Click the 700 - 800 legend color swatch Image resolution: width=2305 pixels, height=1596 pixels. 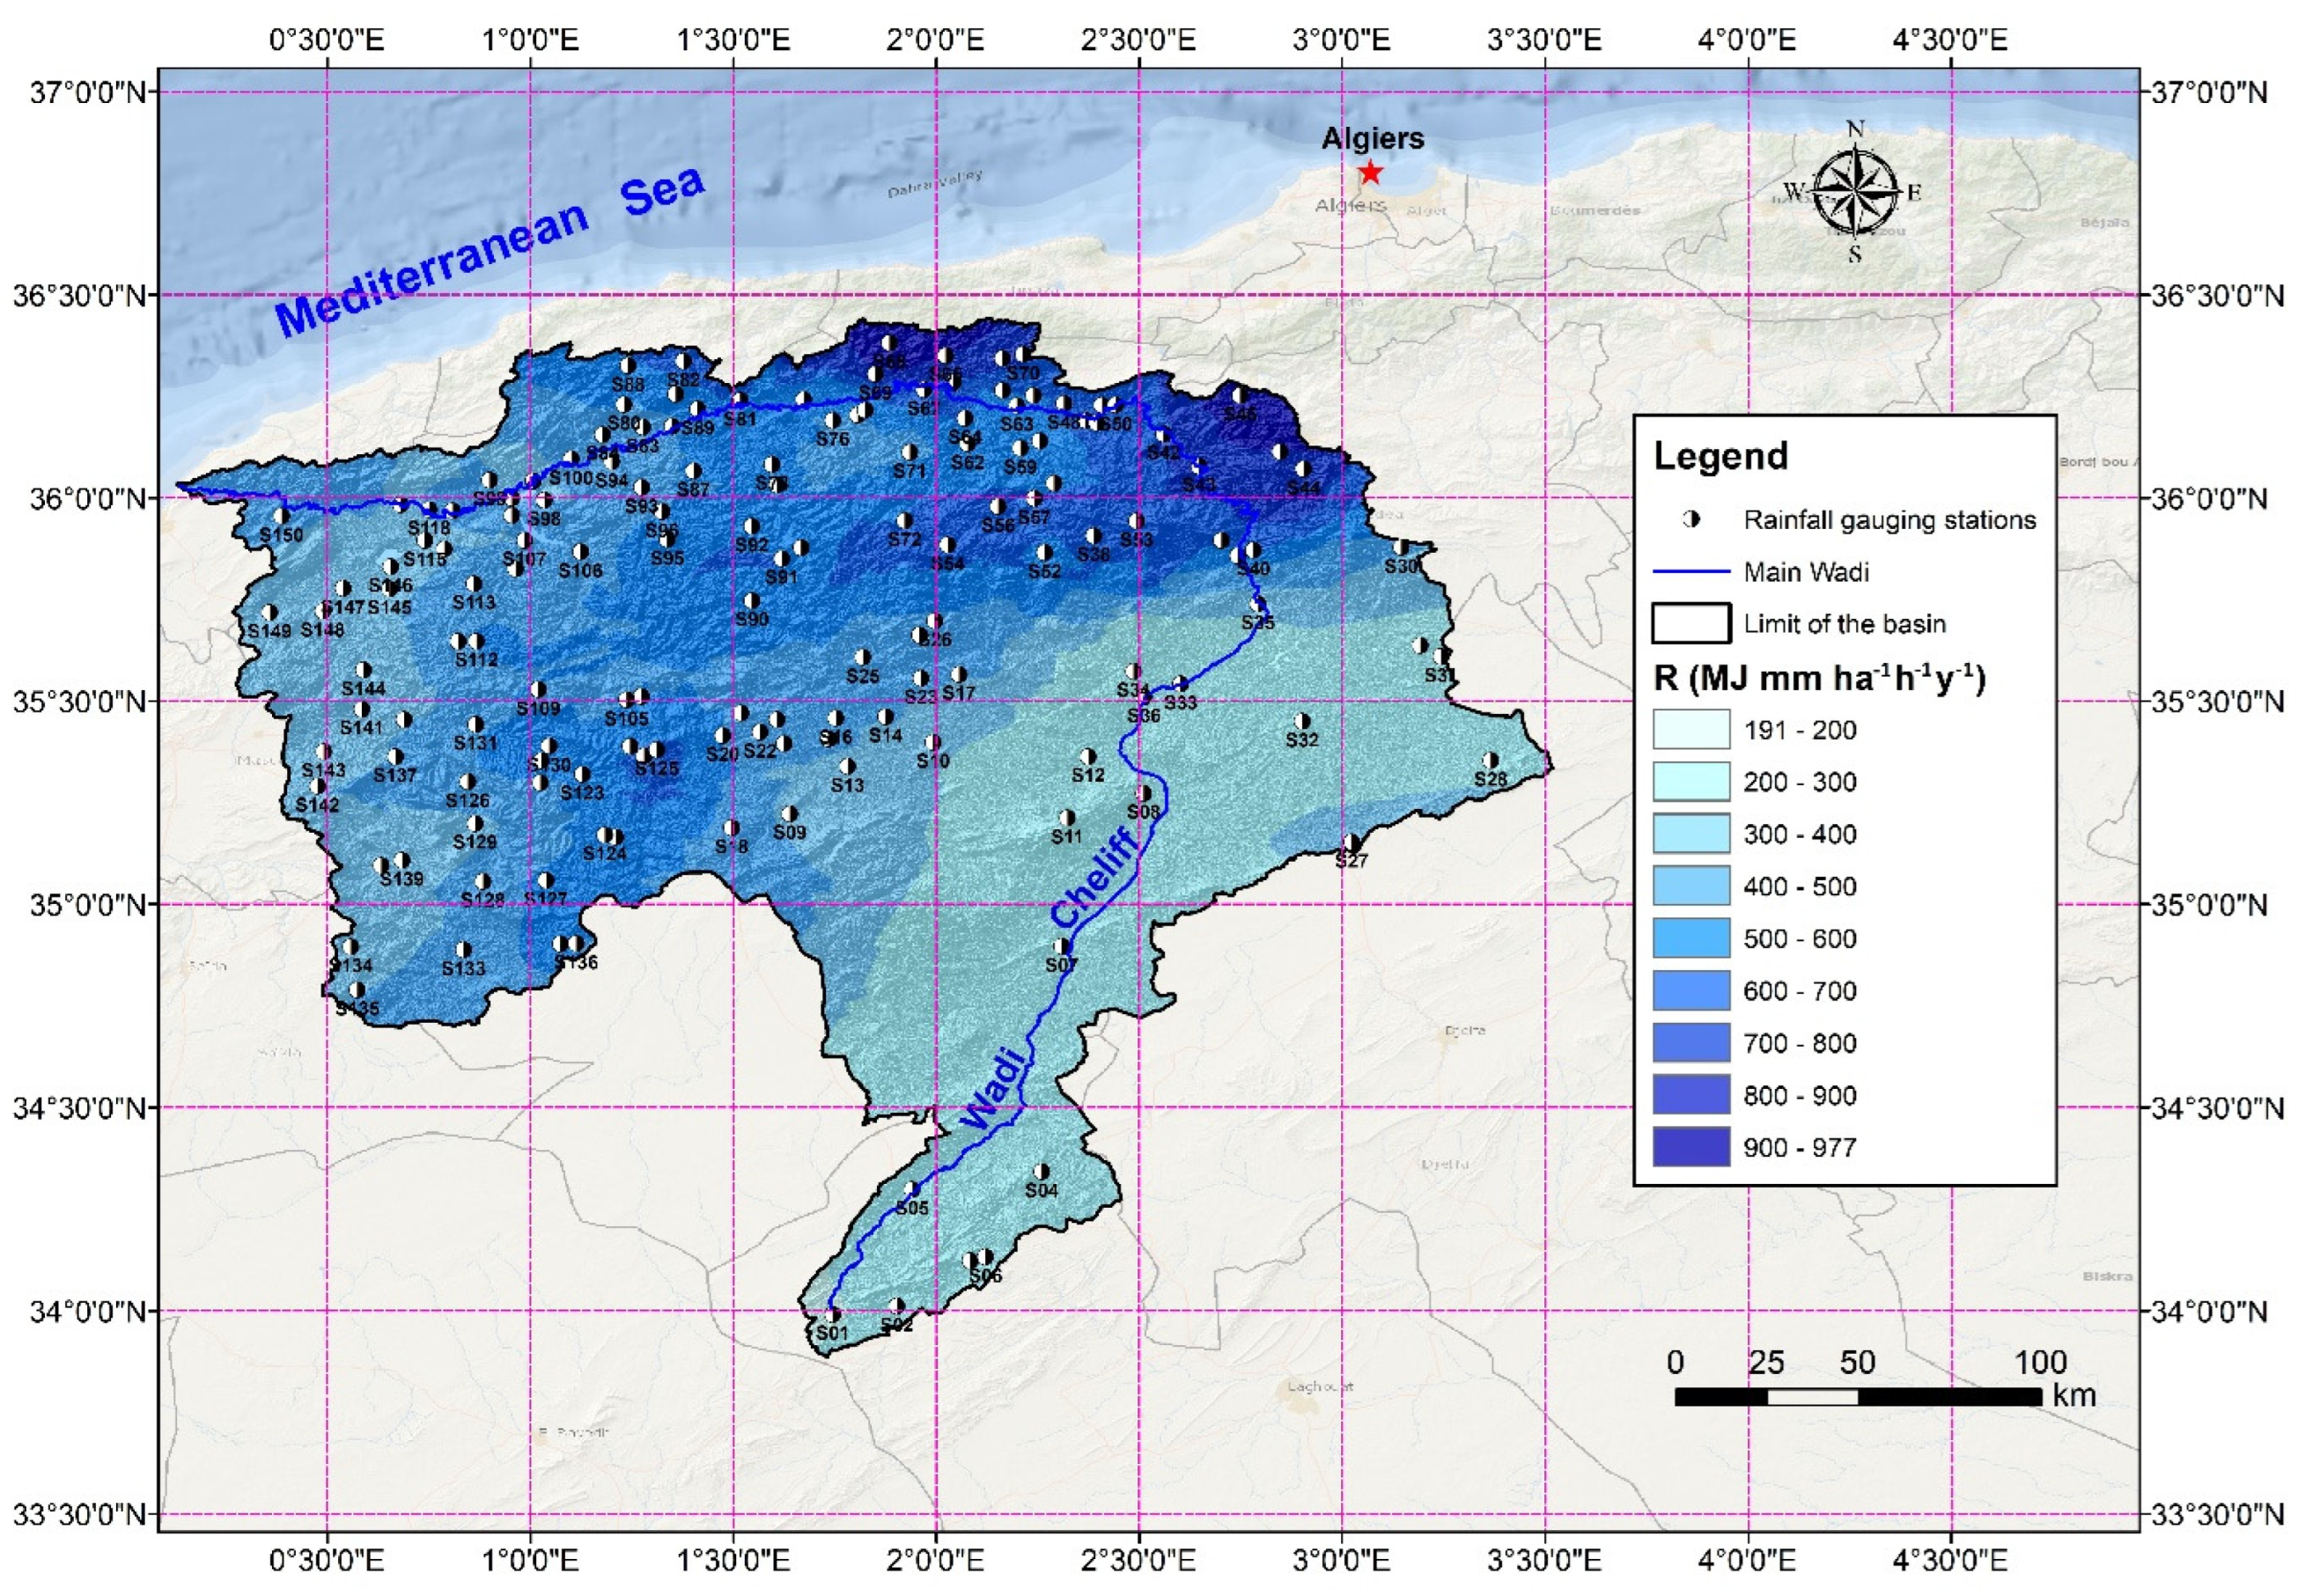coord(1691,1042)
